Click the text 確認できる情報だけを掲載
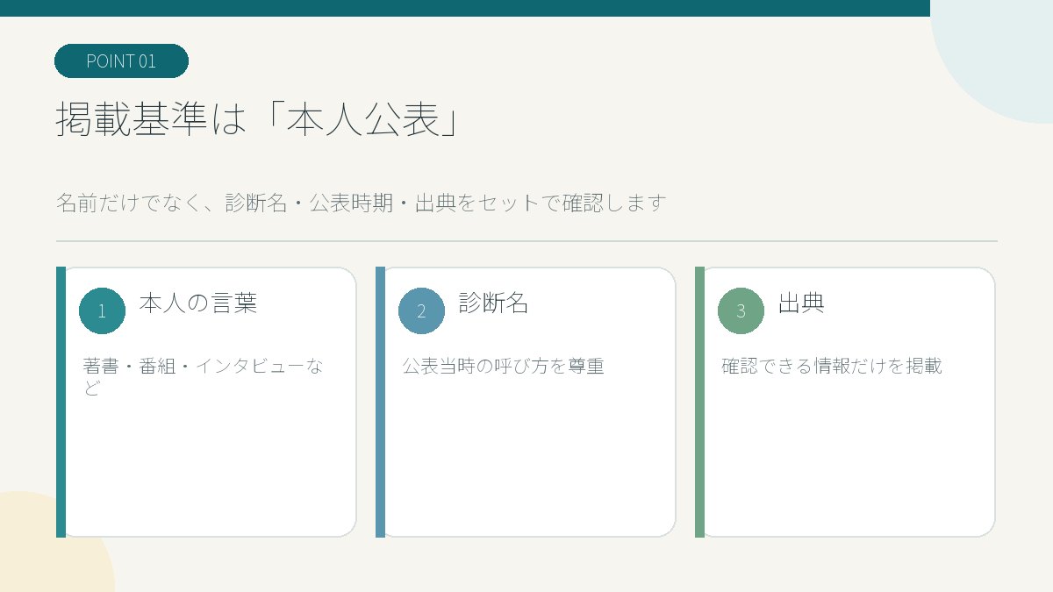The image size is (1053, 592). click(832, 366)
